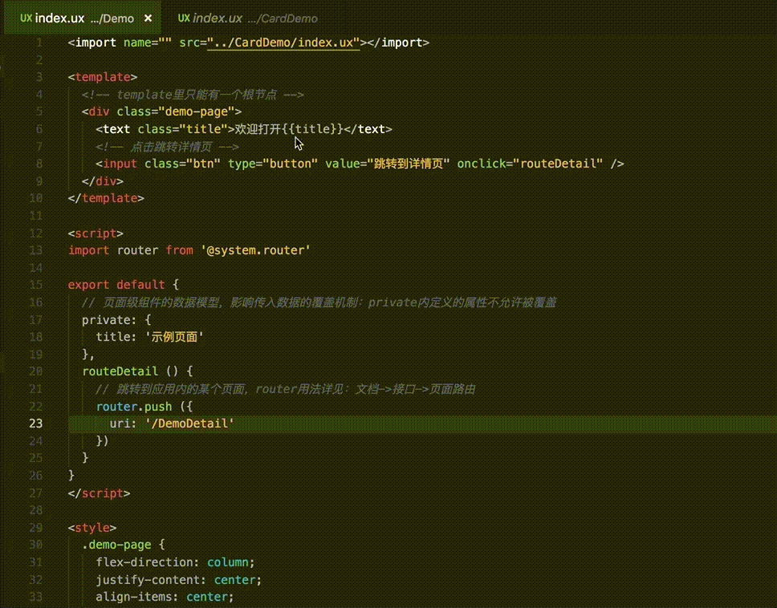This screenshot has width=777, height=608.
Task: Click the onclick="routeDetail" attribute value
Action: click(x=561, y=164)
